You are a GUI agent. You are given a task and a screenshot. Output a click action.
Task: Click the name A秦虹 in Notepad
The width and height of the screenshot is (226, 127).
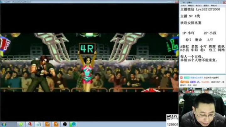185,47
